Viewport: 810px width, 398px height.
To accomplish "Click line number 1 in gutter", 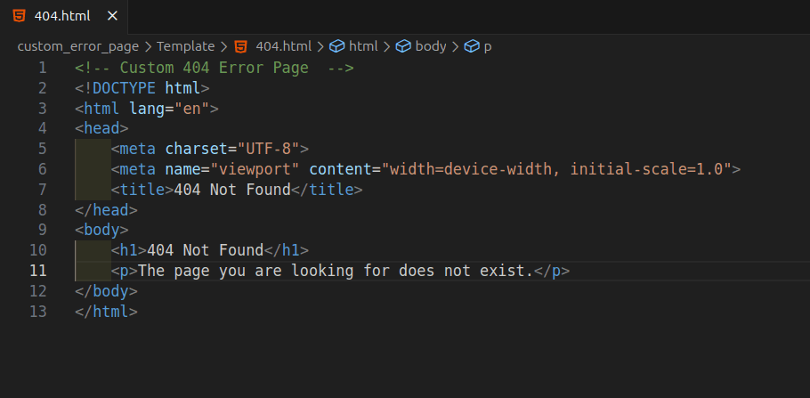I will click(43, 68).
